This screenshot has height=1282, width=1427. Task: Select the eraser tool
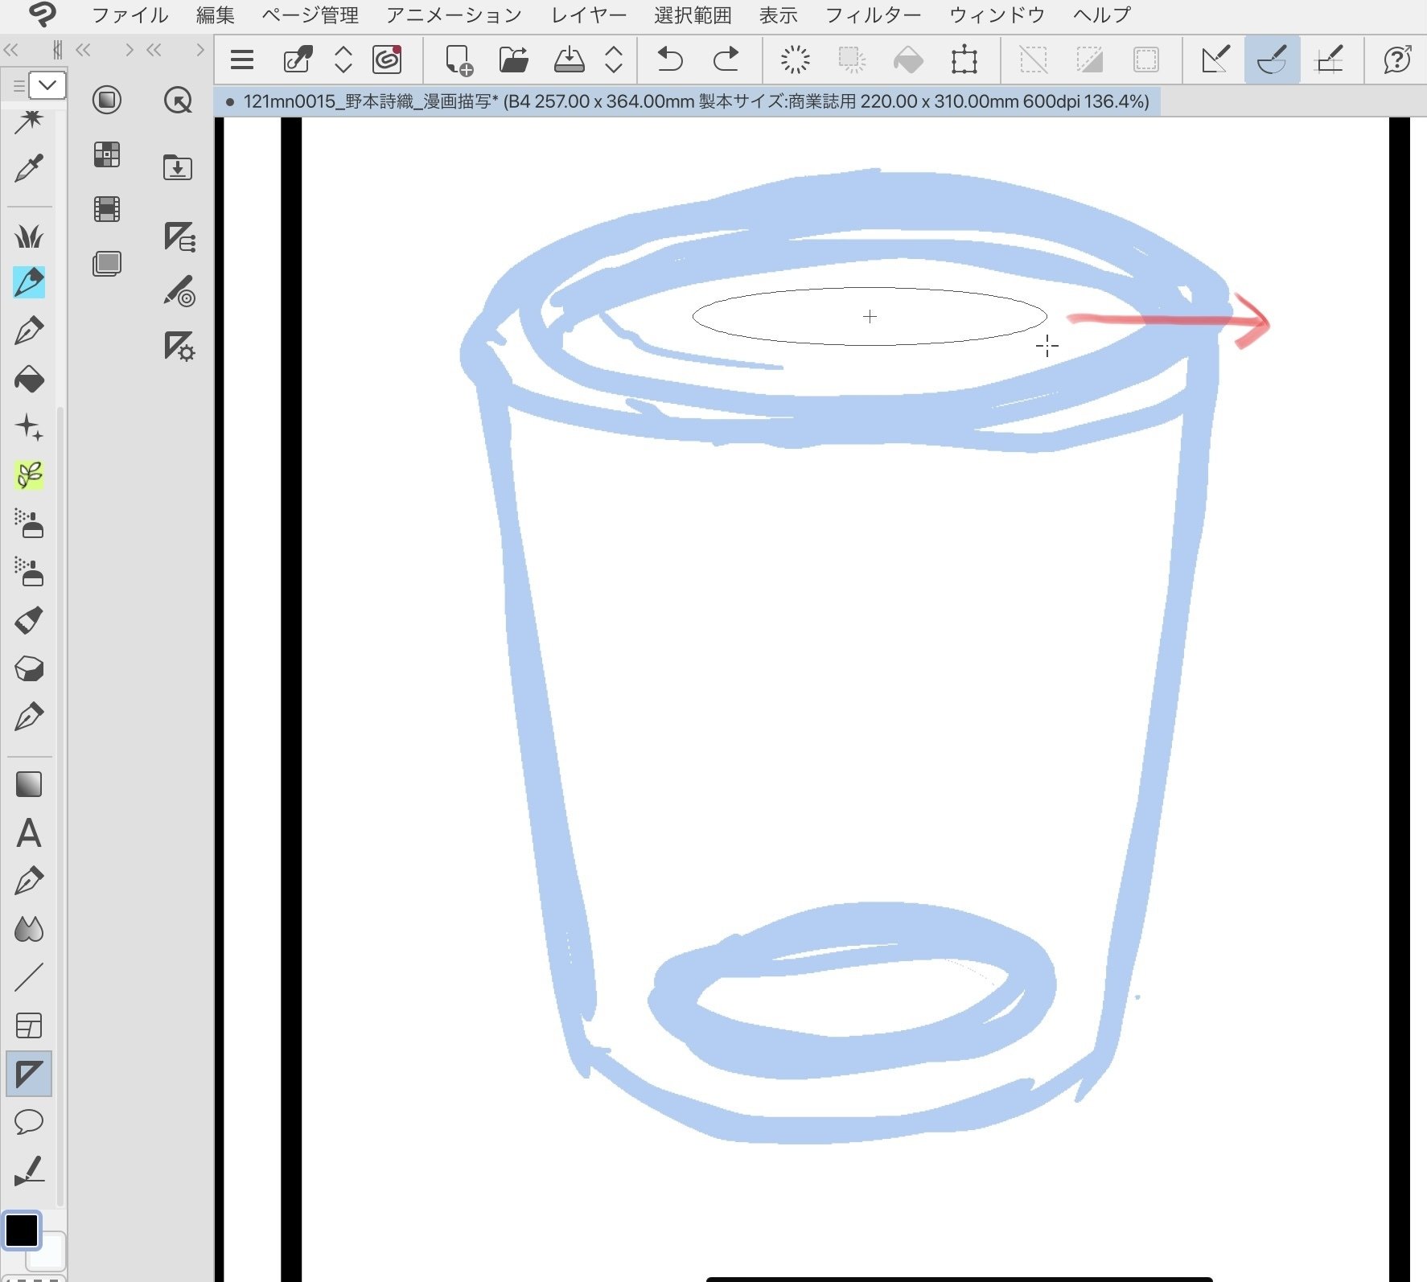coord(29,668)
